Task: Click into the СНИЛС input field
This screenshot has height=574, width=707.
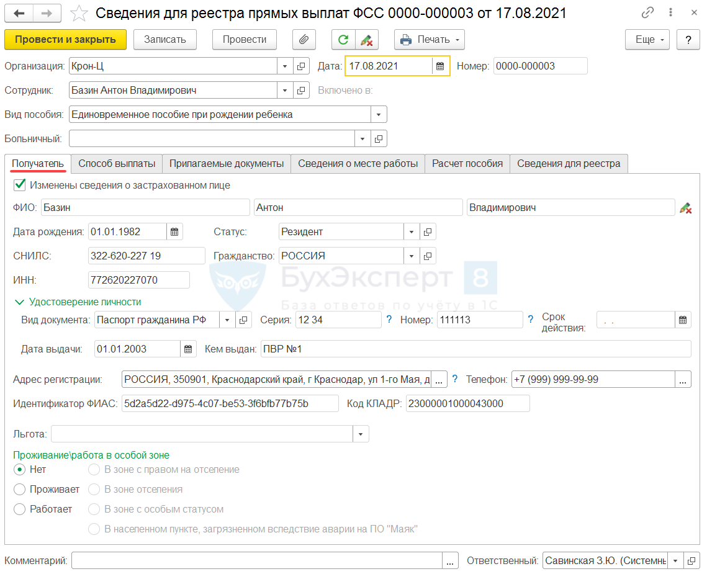Action: [x=146, y=256]
